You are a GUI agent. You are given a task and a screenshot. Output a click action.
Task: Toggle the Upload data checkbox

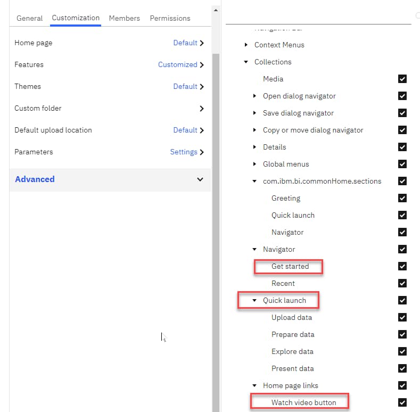402,317
